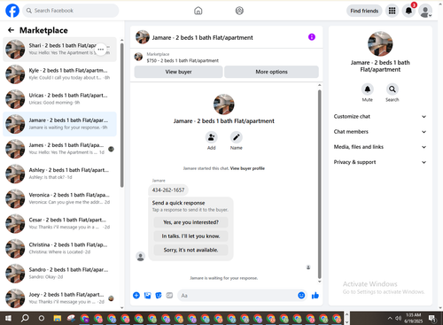Expand Chat members section
Screen dimensions: 443x325
[380, 132]
